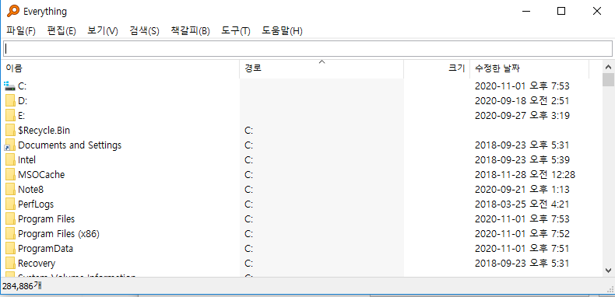Click the 284,886개 status bar count
The width and height of the screenshot is (615, 297).
click(x=22, y=286)
